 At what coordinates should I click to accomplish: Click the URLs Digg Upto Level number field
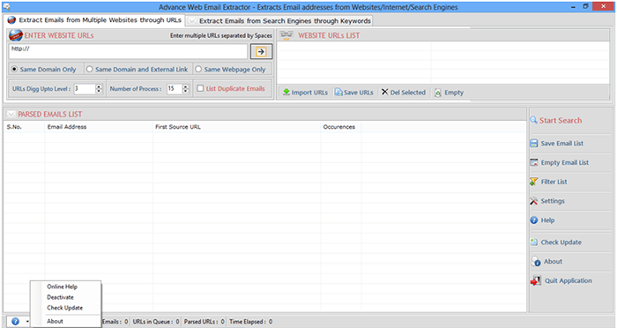[85, 88]
